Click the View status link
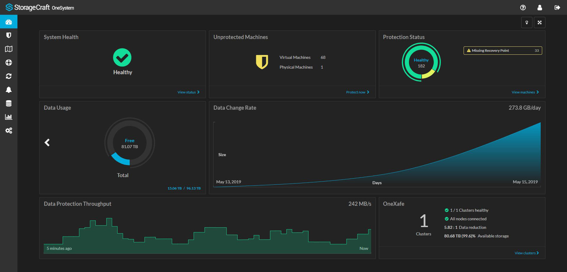The width and height of the screenshot is (567, 272). click(189, 92)
